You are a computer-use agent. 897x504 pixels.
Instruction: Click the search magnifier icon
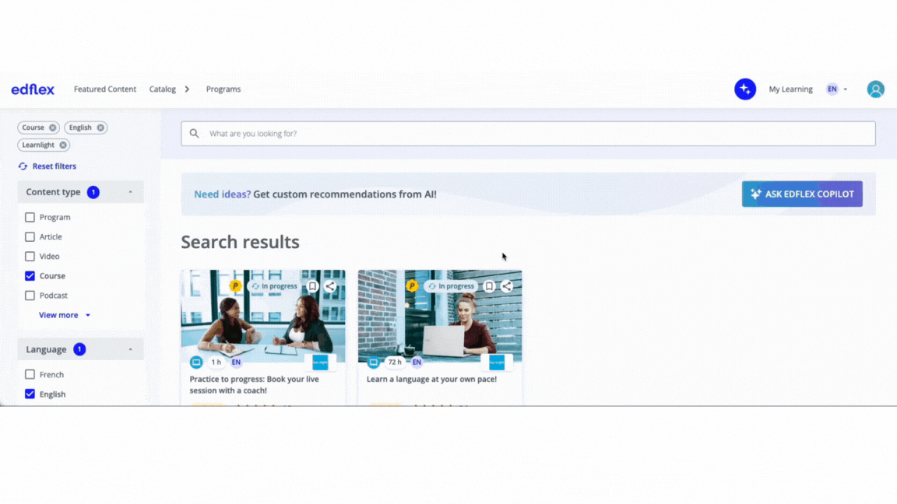point(195,133)
